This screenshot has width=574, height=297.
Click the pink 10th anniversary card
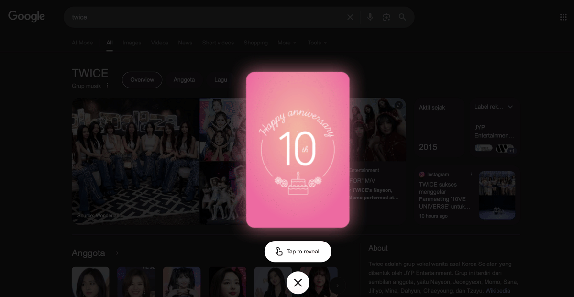pyautogui.click(x=298, y=150)
